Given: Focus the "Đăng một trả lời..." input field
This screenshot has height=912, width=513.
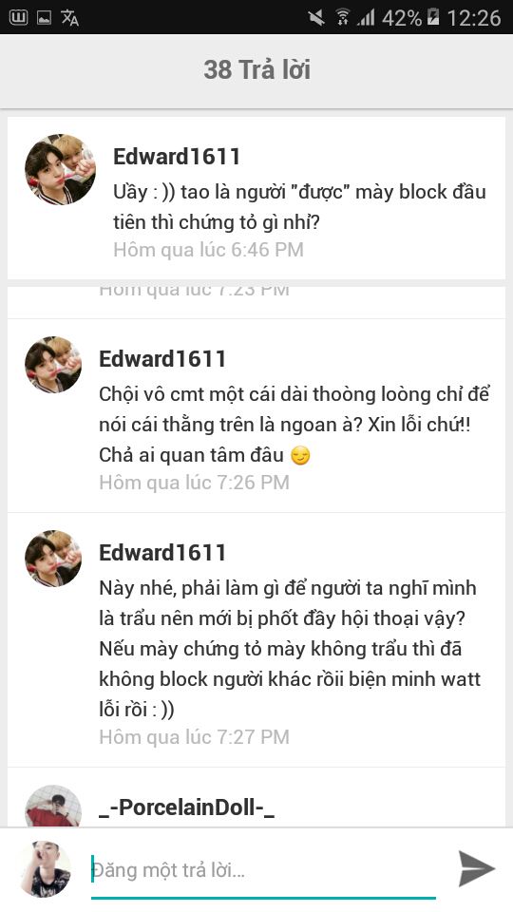Looking at the screenshot, I should [x=263, y=871].
